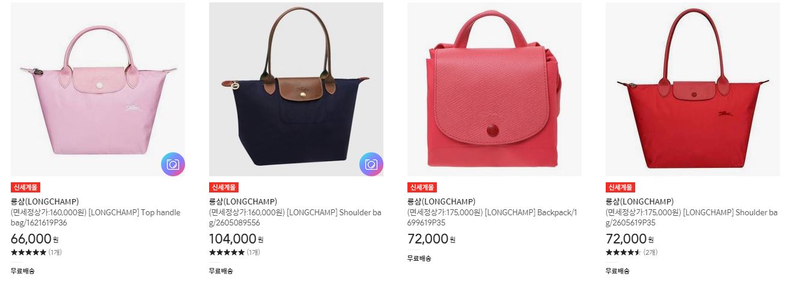786x295 pixels.
Task: Click 신세계몰 badge under navy bag
Action: click(x=224, y=187)
